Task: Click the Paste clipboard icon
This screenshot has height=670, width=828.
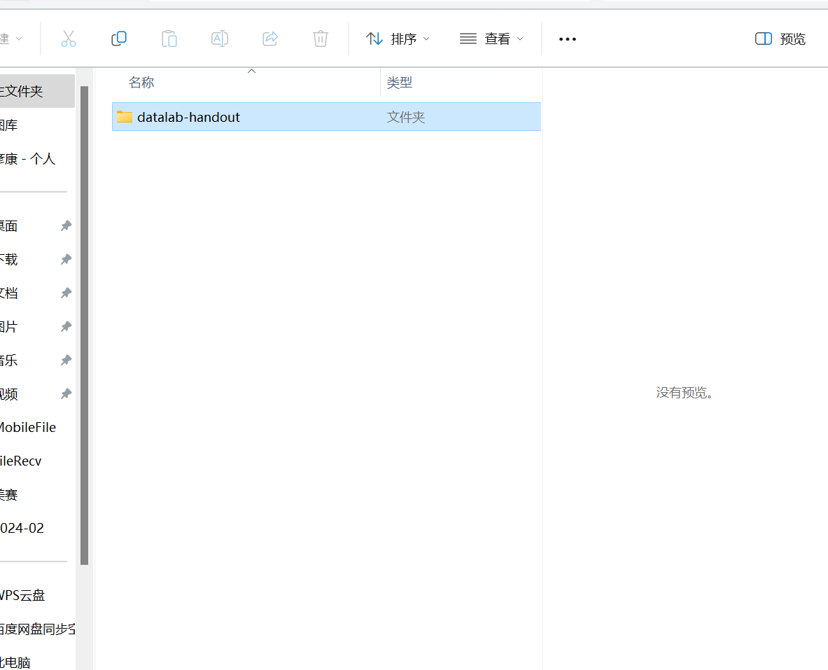Action: [x=169, y=39]
